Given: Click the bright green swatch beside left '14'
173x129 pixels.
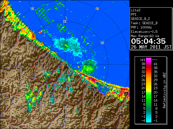Looking at the screenshot, I should coord(149,96).
